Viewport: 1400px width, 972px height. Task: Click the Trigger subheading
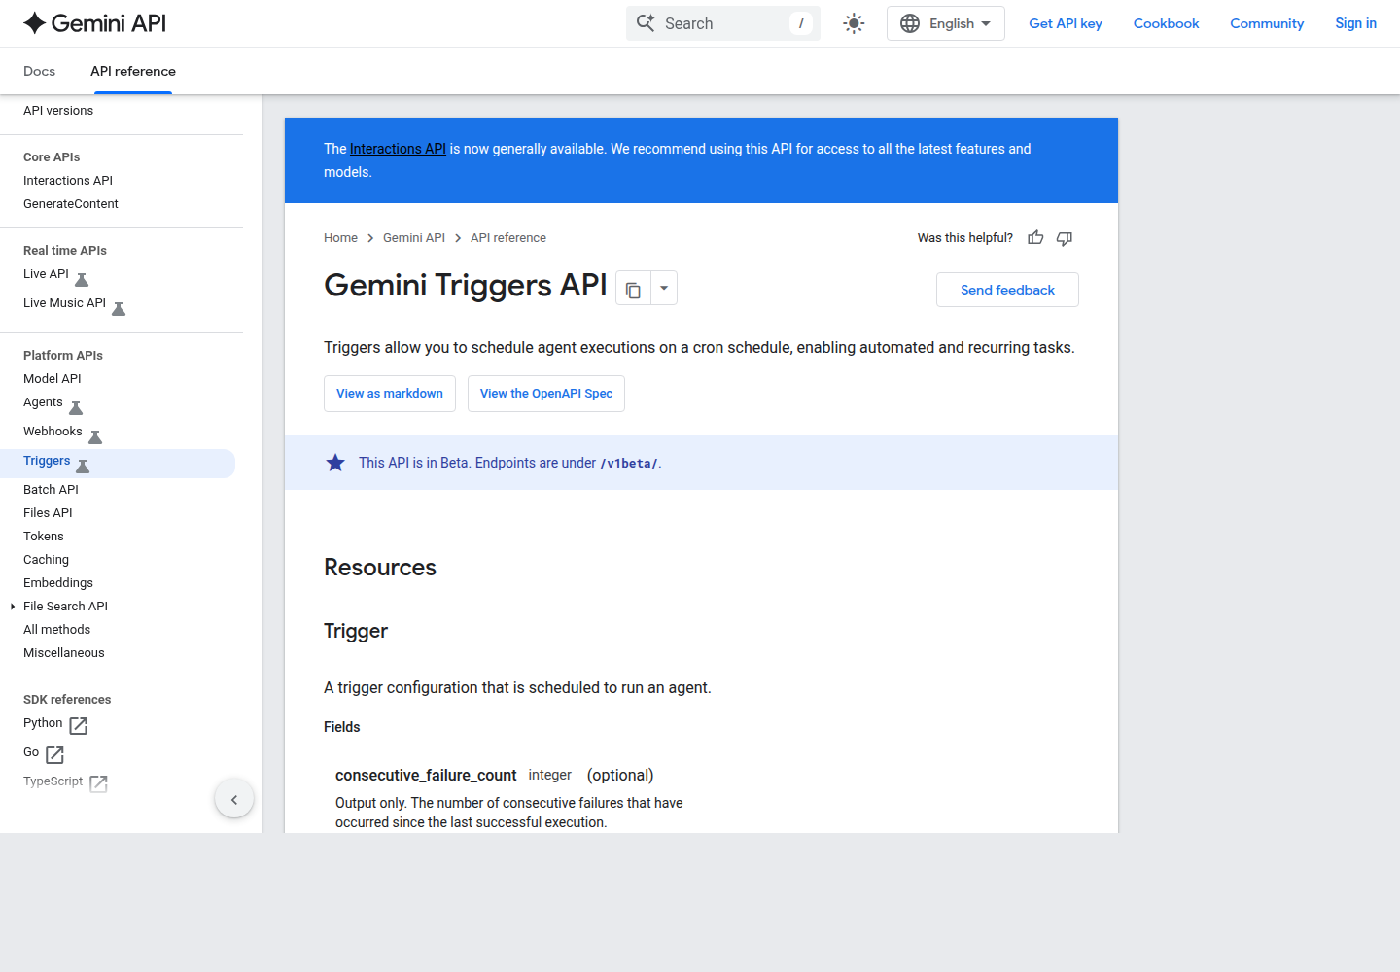356,632
